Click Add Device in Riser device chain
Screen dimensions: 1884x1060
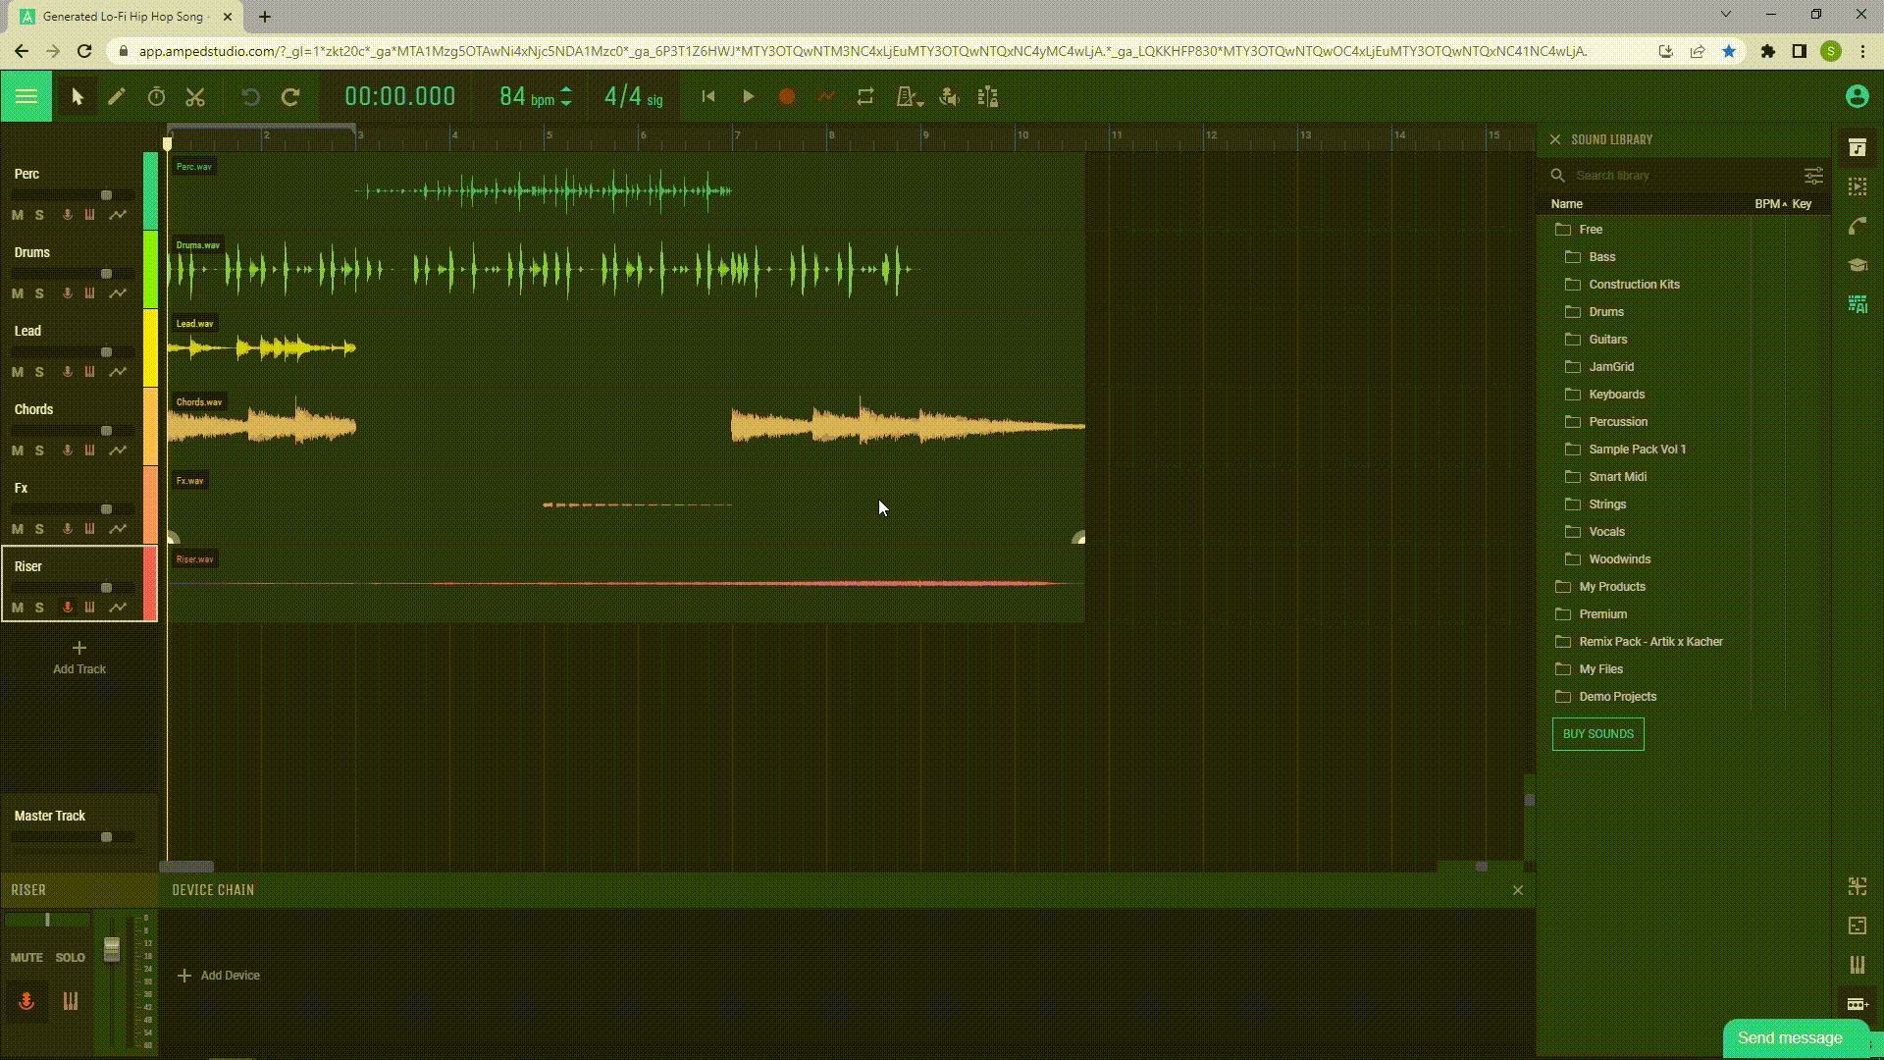[218, 975]
